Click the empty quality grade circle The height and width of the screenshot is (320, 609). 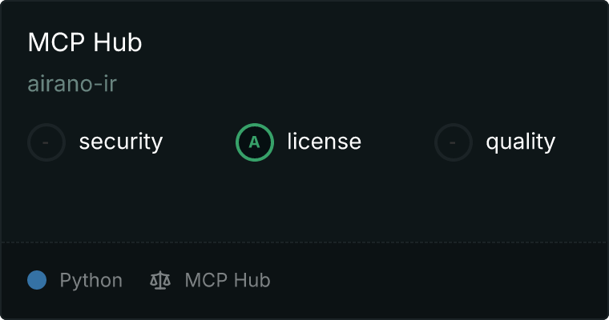(454, 142)
